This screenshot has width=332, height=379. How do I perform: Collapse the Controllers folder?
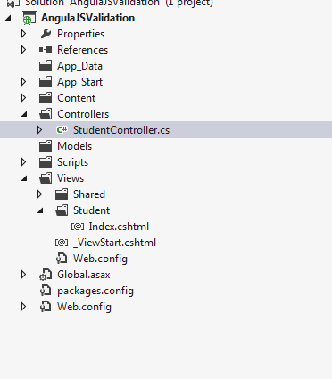[24, 114]
